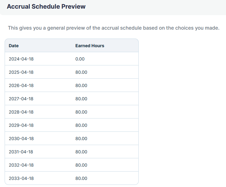Select the Earned Hours column header
The height and width of the screenshot is (187, 226).
90,46
